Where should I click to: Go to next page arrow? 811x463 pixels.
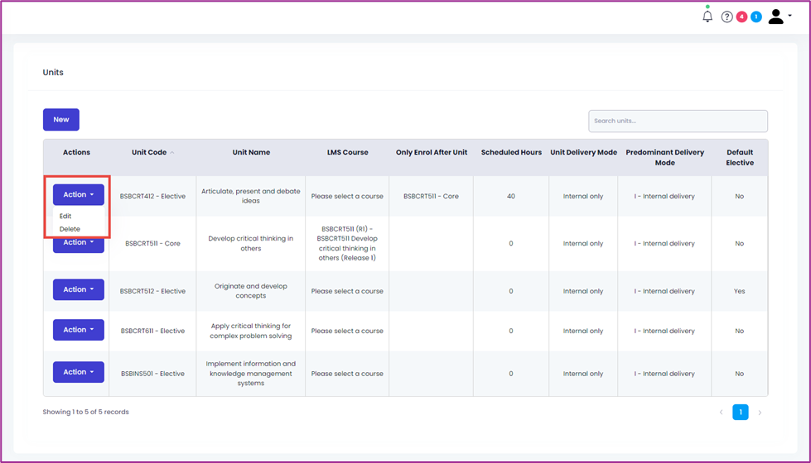760,413
